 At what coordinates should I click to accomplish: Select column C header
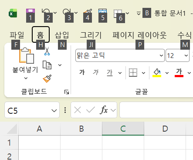point(123,129)
